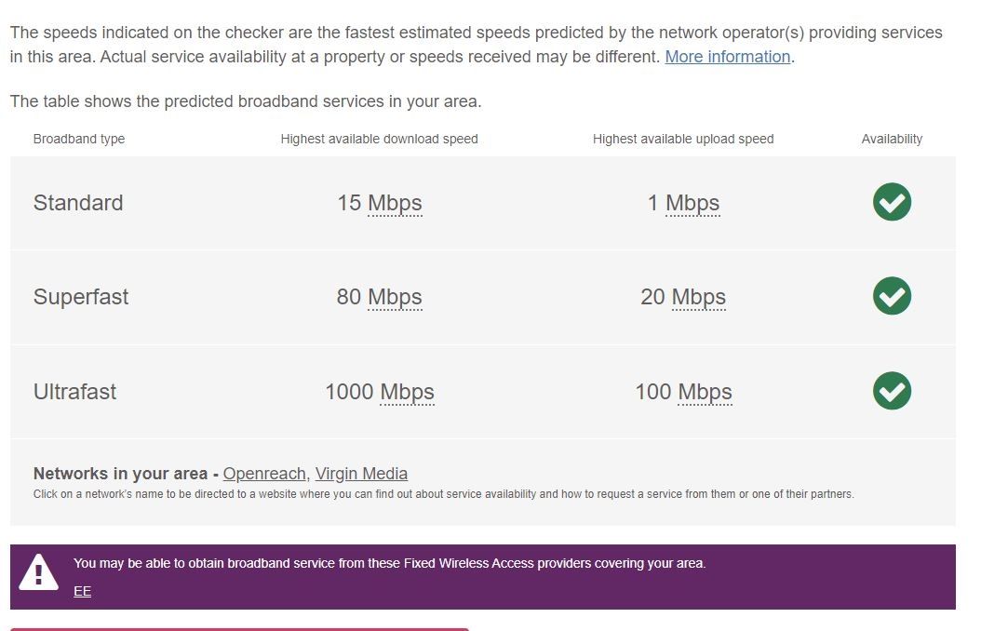Click Mbps abbreviation beside 15 download speed
981x631 pixels.
pos(395,203)
